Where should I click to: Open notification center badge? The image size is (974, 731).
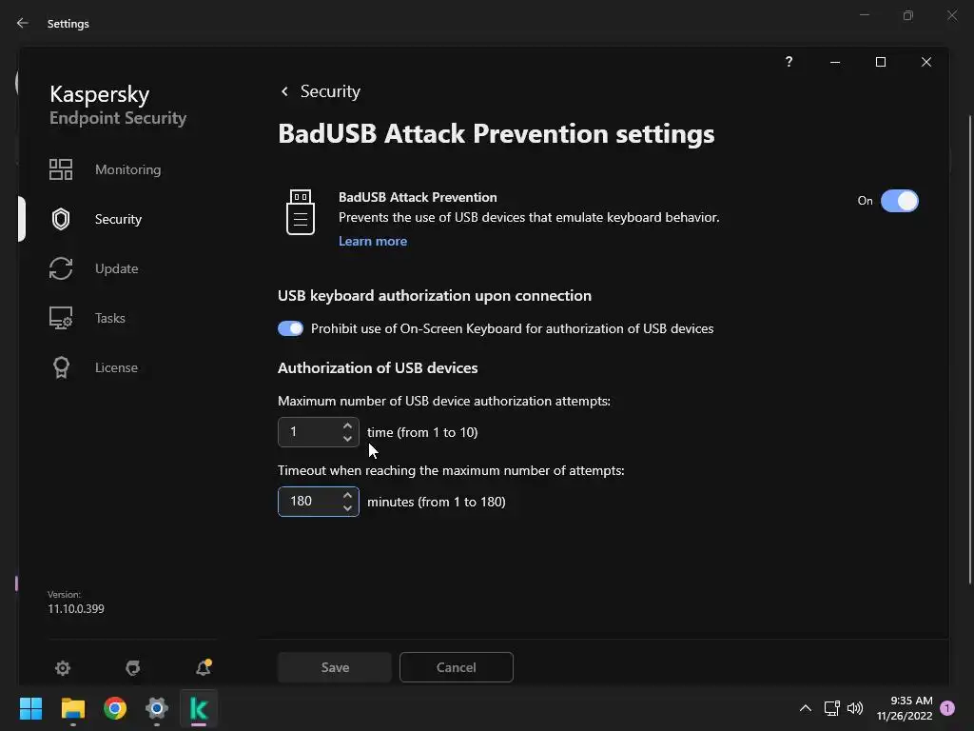click(947, 708)
